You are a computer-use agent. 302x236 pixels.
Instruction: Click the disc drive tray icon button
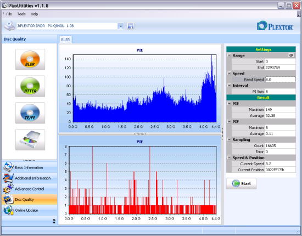(x=30, y=140)
